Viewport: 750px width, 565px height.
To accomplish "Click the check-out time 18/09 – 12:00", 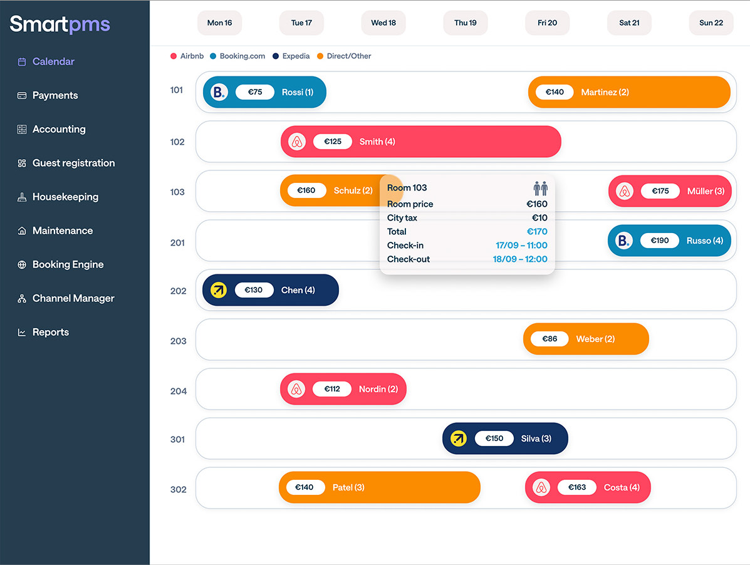I will 520,259.
